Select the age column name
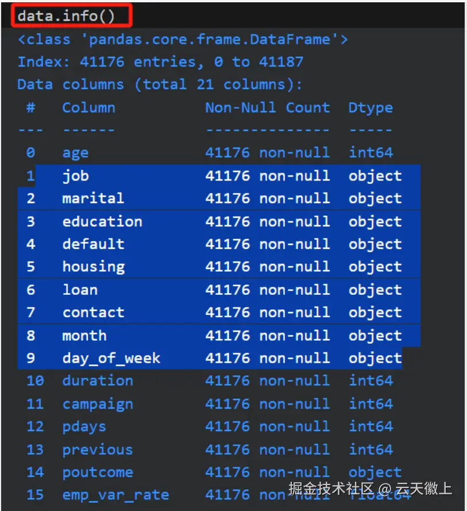 75,153
